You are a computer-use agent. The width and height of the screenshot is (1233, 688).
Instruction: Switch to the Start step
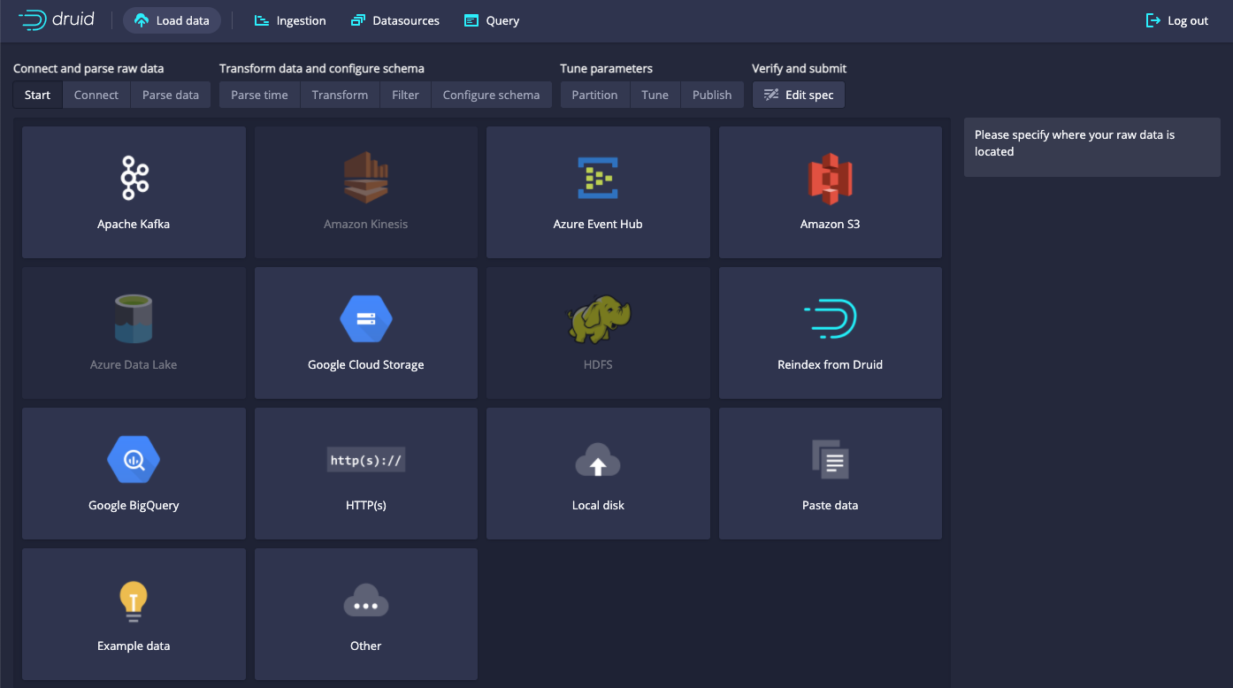click(x=37, y=95)
